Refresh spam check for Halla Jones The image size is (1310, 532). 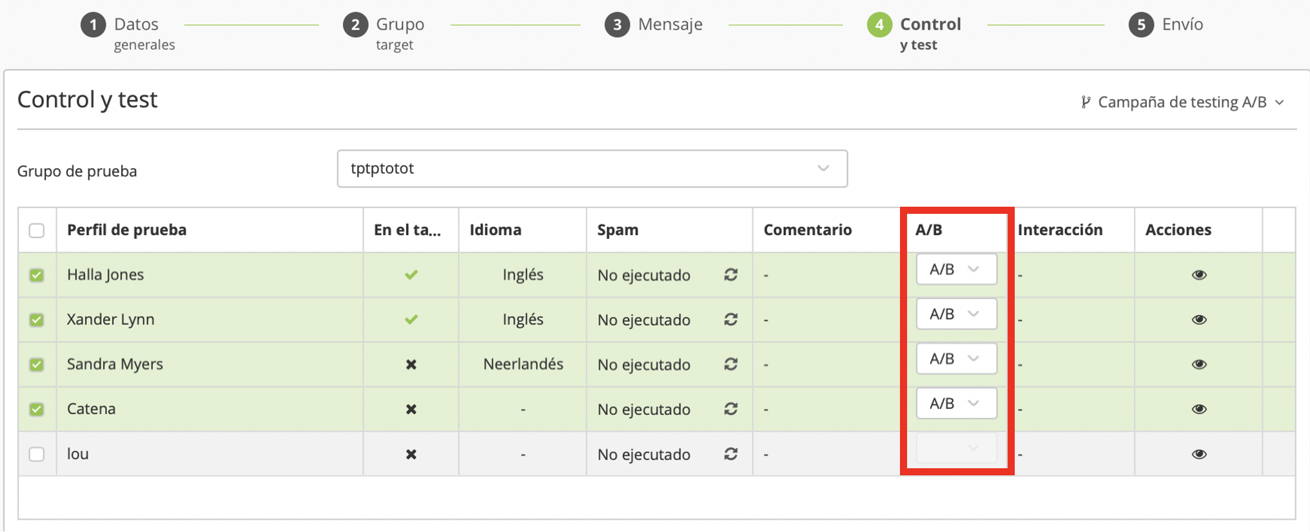730,275
